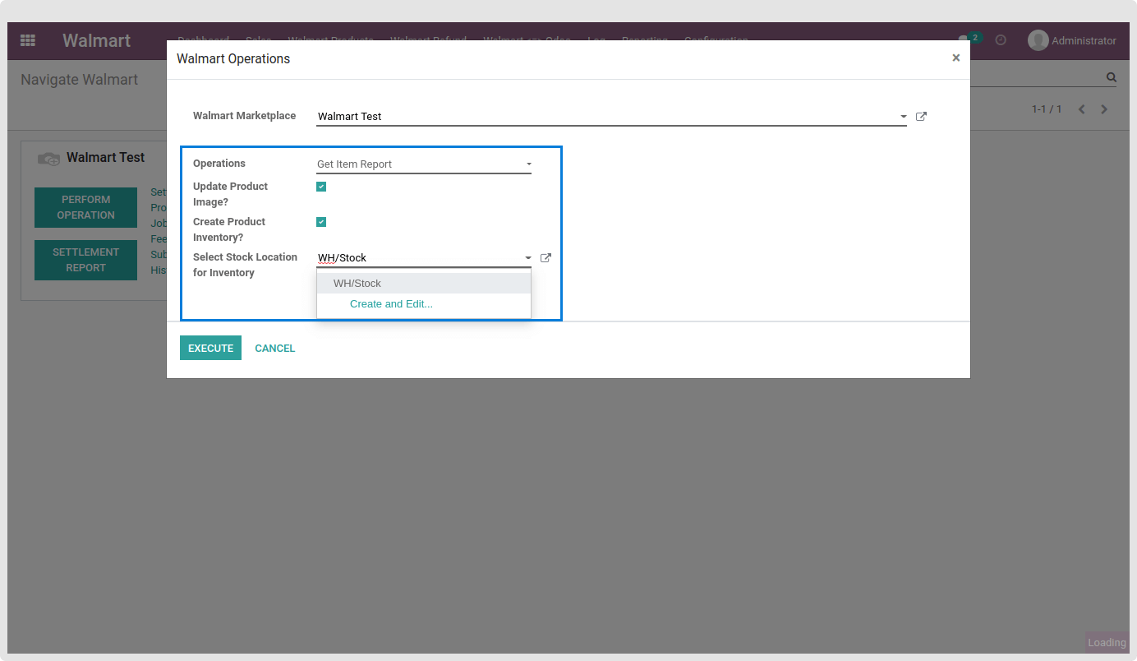
Task: Open the Operations Get Item Report dropdown
Action: (424, 164)
